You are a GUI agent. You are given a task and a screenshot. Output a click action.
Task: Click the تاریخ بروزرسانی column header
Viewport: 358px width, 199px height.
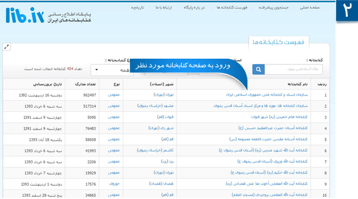(x=48, y=84)
